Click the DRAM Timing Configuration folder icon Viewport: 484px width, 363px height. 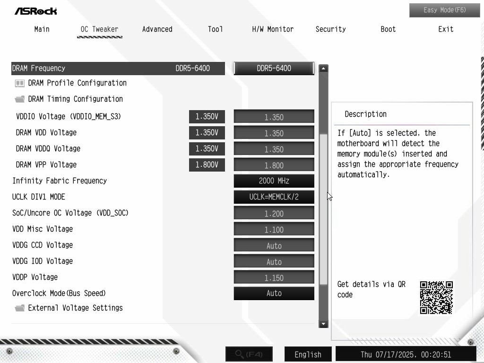point(19,99)
